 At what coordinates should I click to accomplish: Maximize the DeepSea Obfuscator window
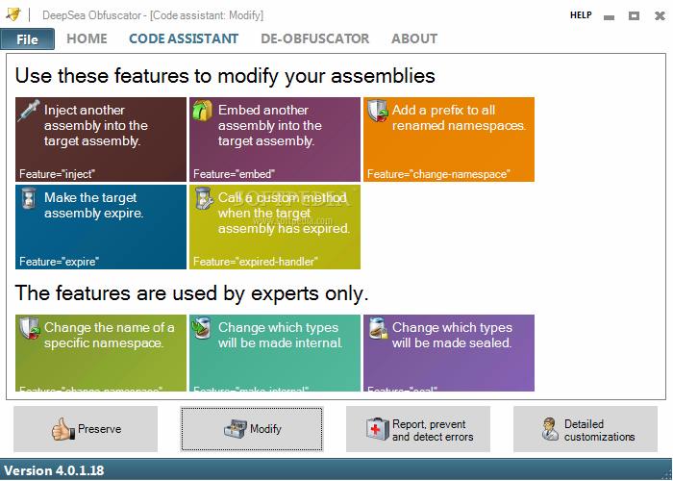(x=634, y=16)
